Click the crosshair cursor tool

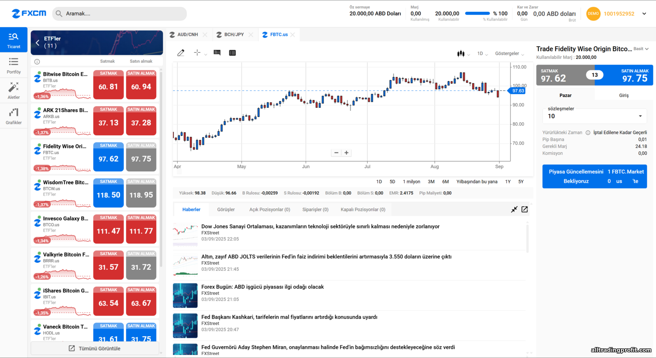click(197, 53)
